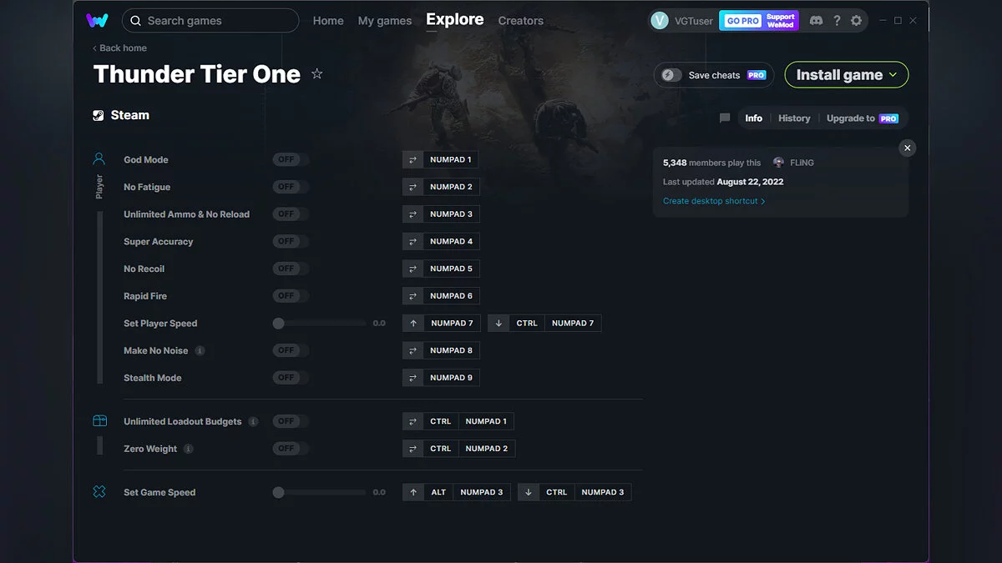Screen dimensions: 1002x563
Task: Click Create desktop shortcut link
Action: 714,201
